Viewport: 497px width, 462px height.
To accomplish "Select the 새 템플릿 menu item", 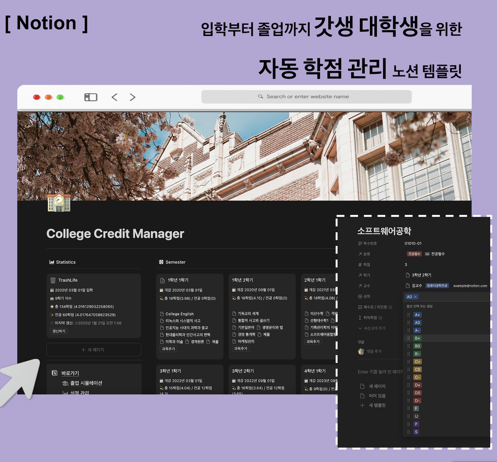I will [x=377, y=405].
